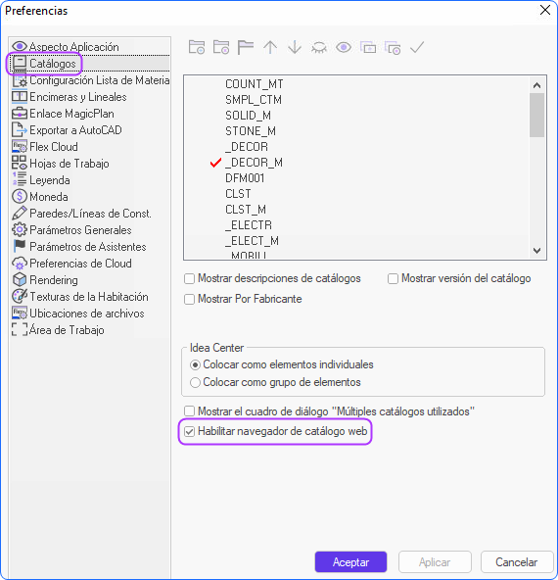
Task: Click the Enlace MagicPlan briefcase icon
Action: coord(20,114)
